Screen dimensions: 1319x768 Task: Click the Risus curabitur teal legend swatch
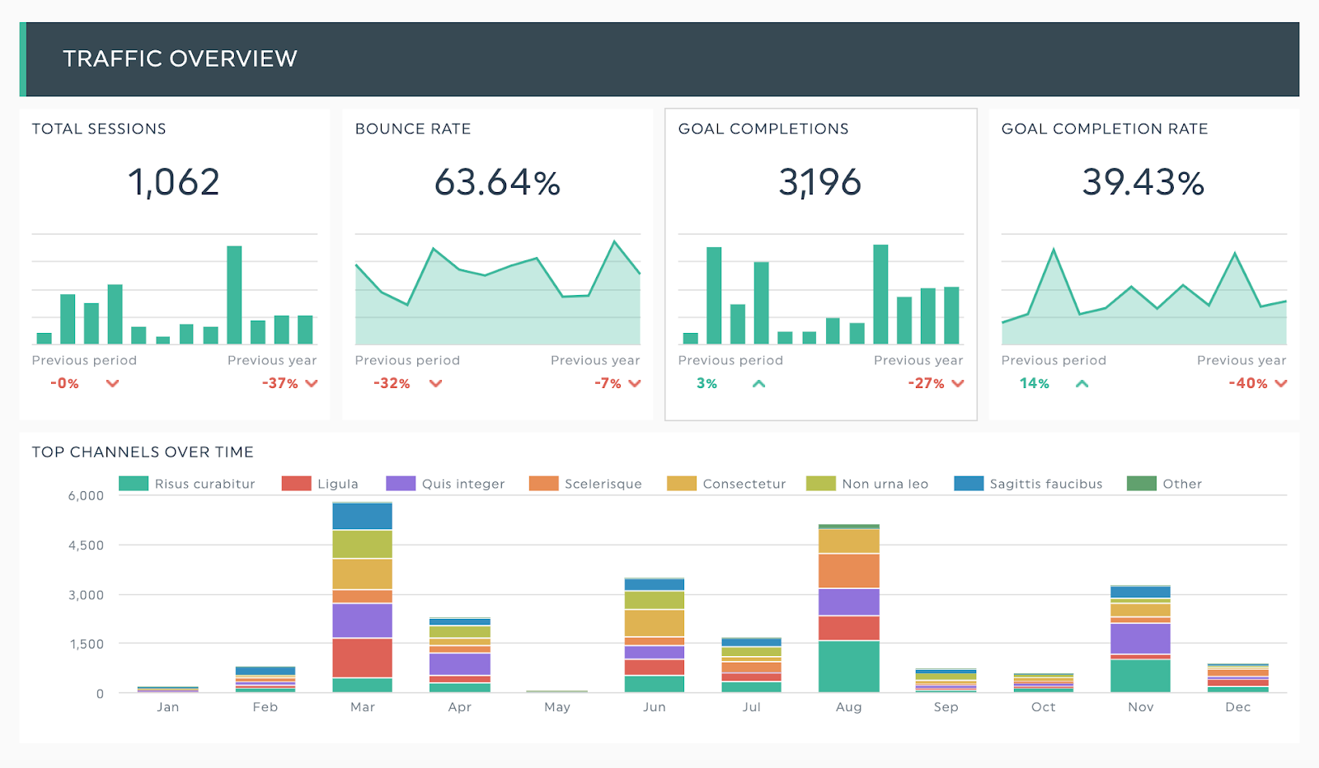[134, 484]
